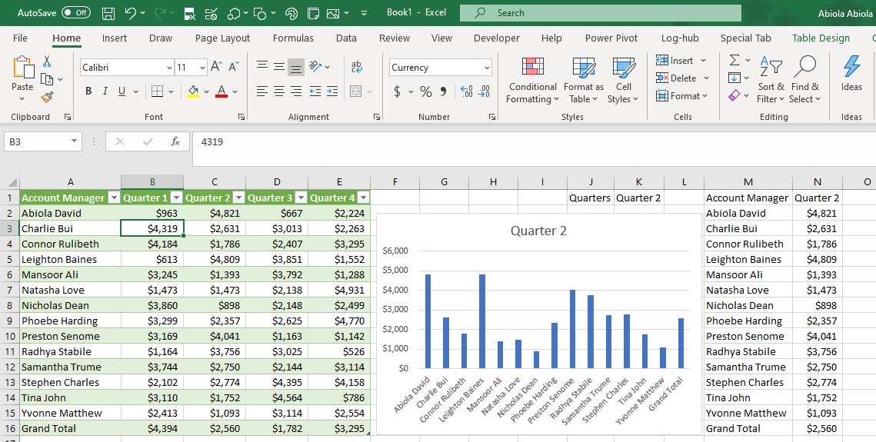The width and height of the screenshot is (876, 442).
Task: Click the Orientation text angle icon
Action: tap(315, 67)
